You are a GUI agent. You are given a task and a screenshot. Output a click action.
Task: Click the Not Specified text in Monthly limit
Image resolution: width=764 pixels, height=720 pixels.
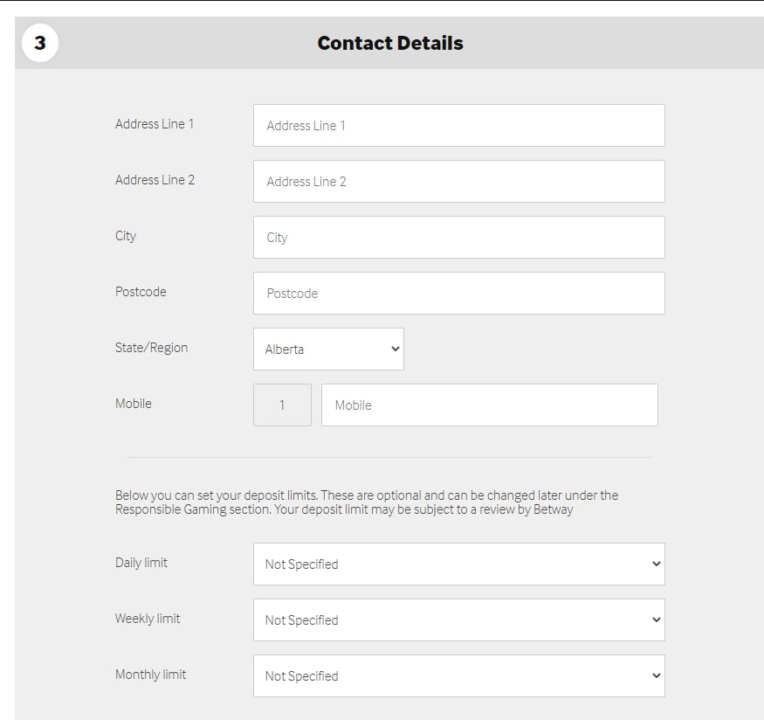301,675
